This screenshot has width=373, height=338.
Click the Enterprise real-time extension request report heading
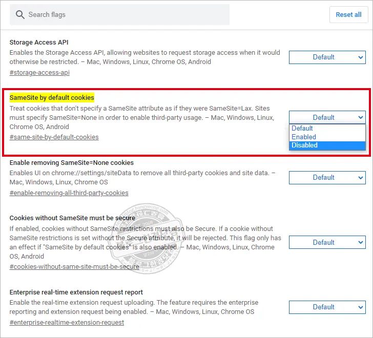pos(76,292)
